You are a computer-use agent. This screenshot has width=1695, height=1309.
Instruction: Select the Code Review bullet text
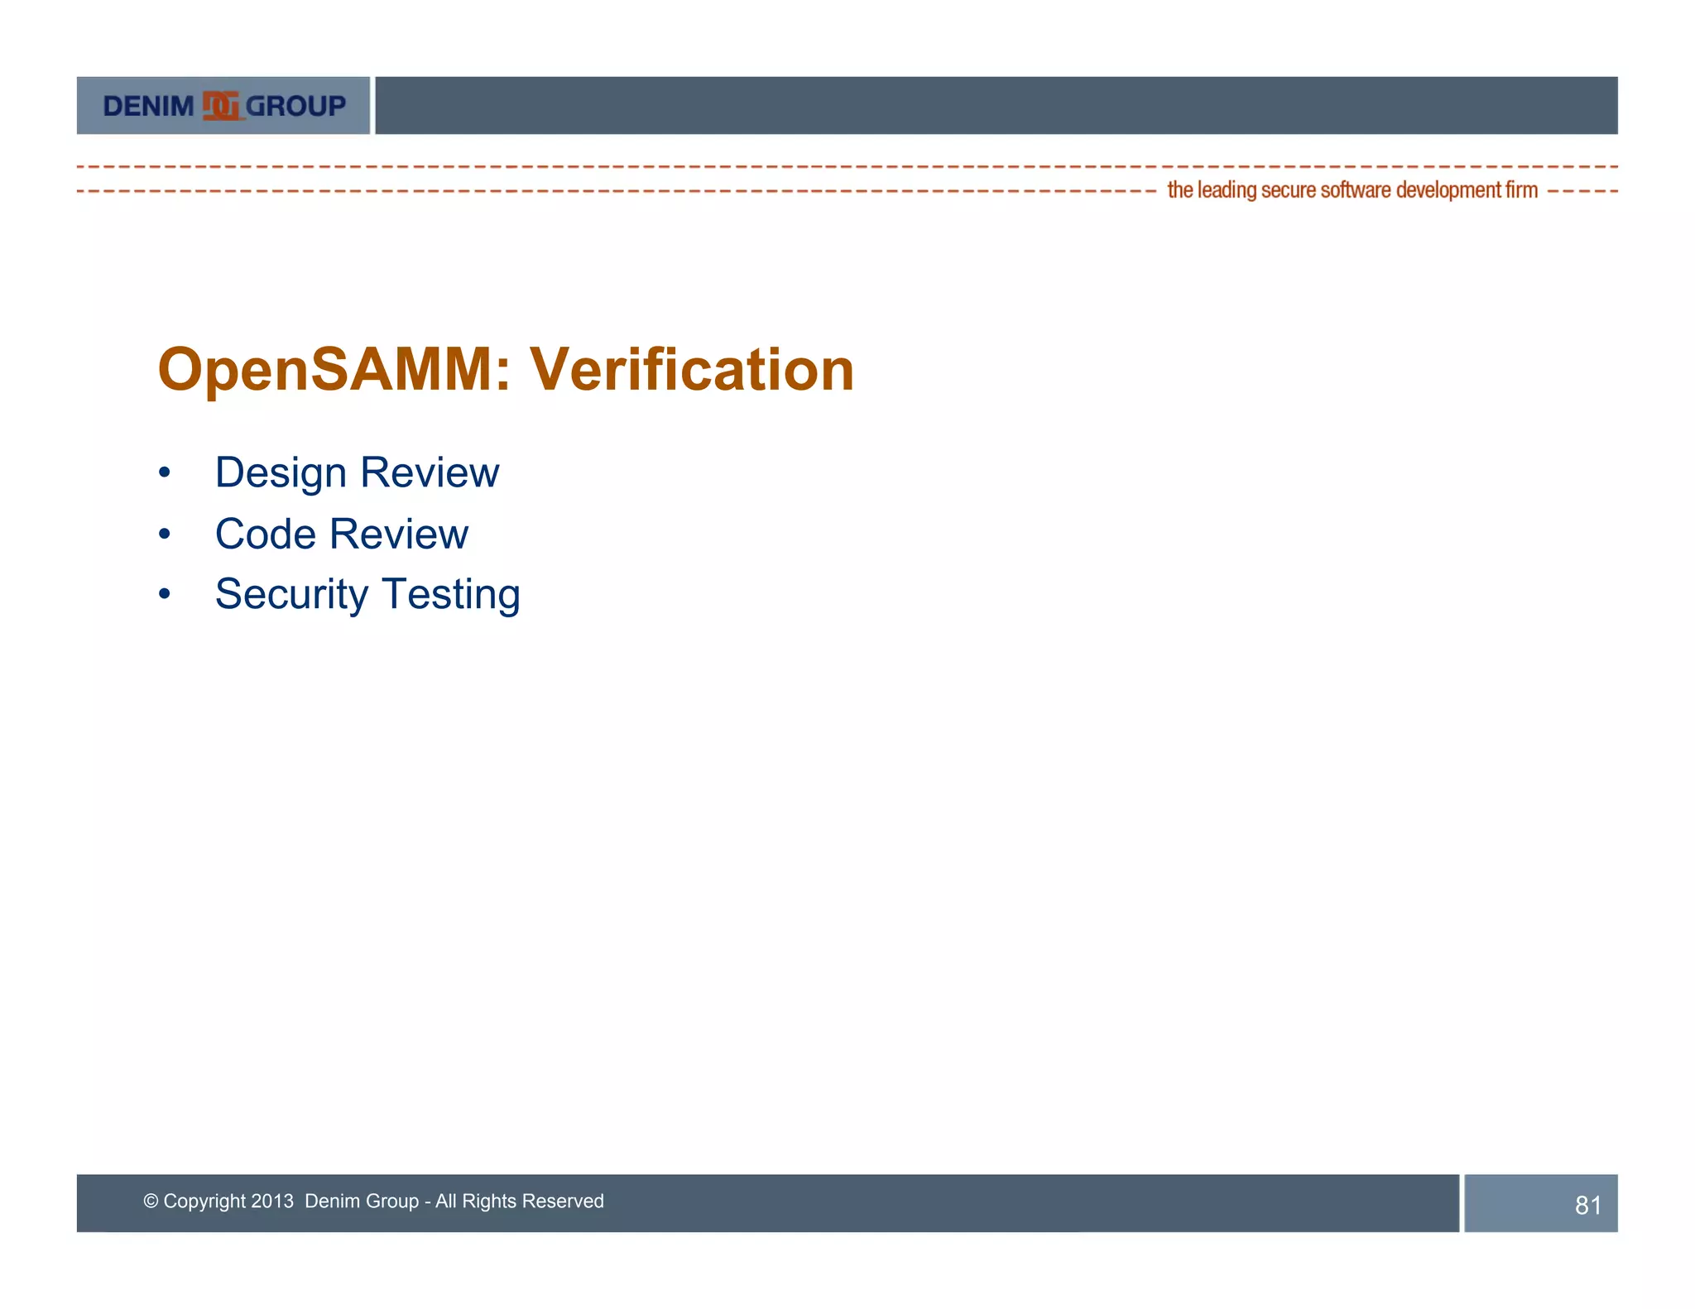click(x=341, y=534)
